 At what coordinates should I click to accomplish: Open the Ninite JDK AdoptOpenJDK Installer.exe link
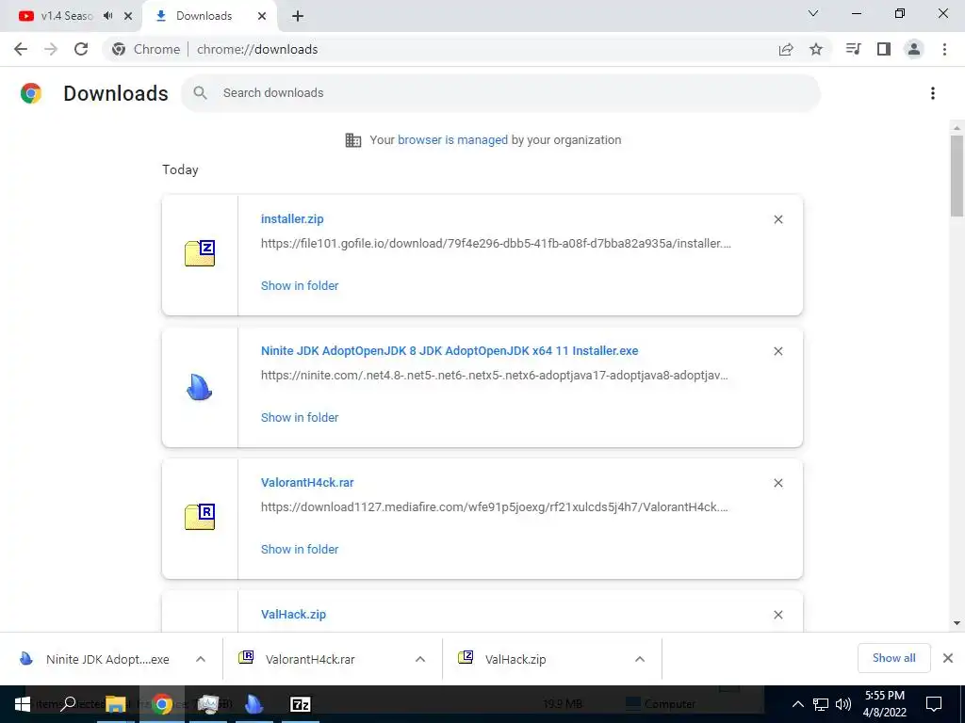click(x=450, y=350)
